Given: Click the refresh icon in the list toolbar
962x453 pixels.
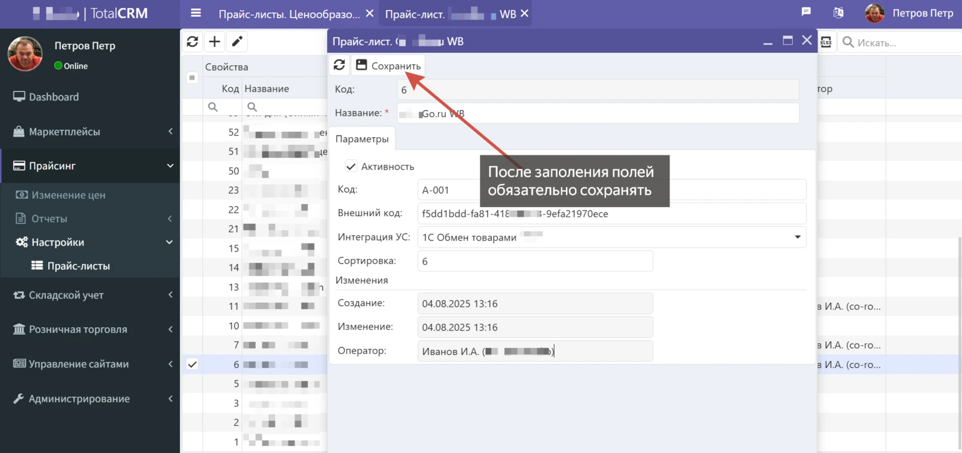Looking at the screenshot, I should point(192,42).
